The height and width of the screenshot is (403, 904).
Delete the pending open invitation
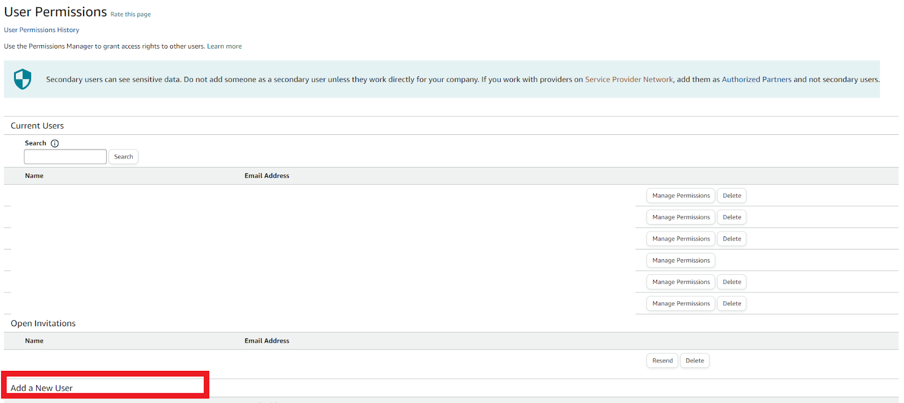coord(694,361)
